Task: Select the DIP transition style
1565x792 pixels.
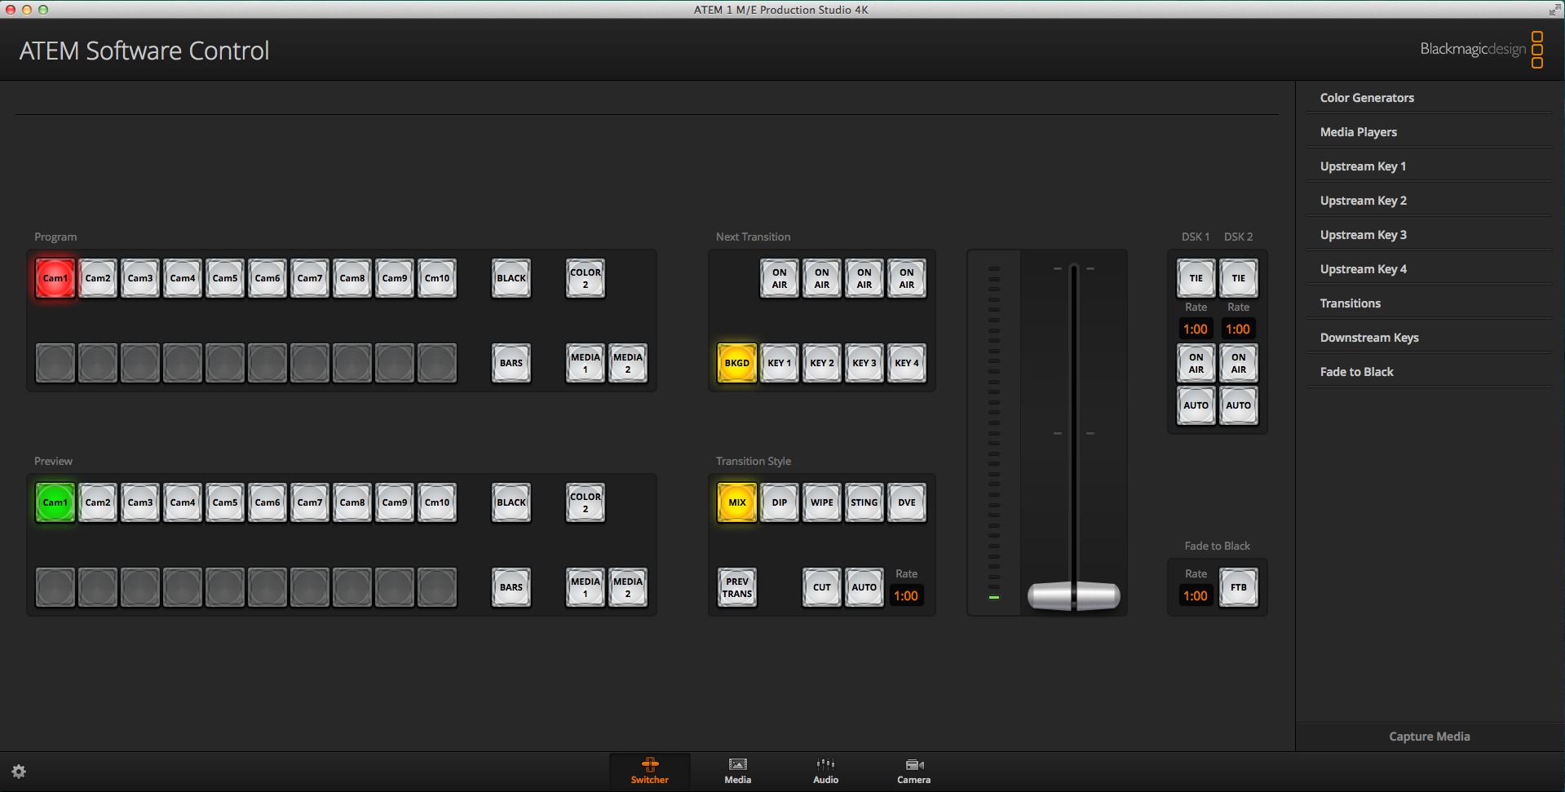Action: [x=780, y=502]
